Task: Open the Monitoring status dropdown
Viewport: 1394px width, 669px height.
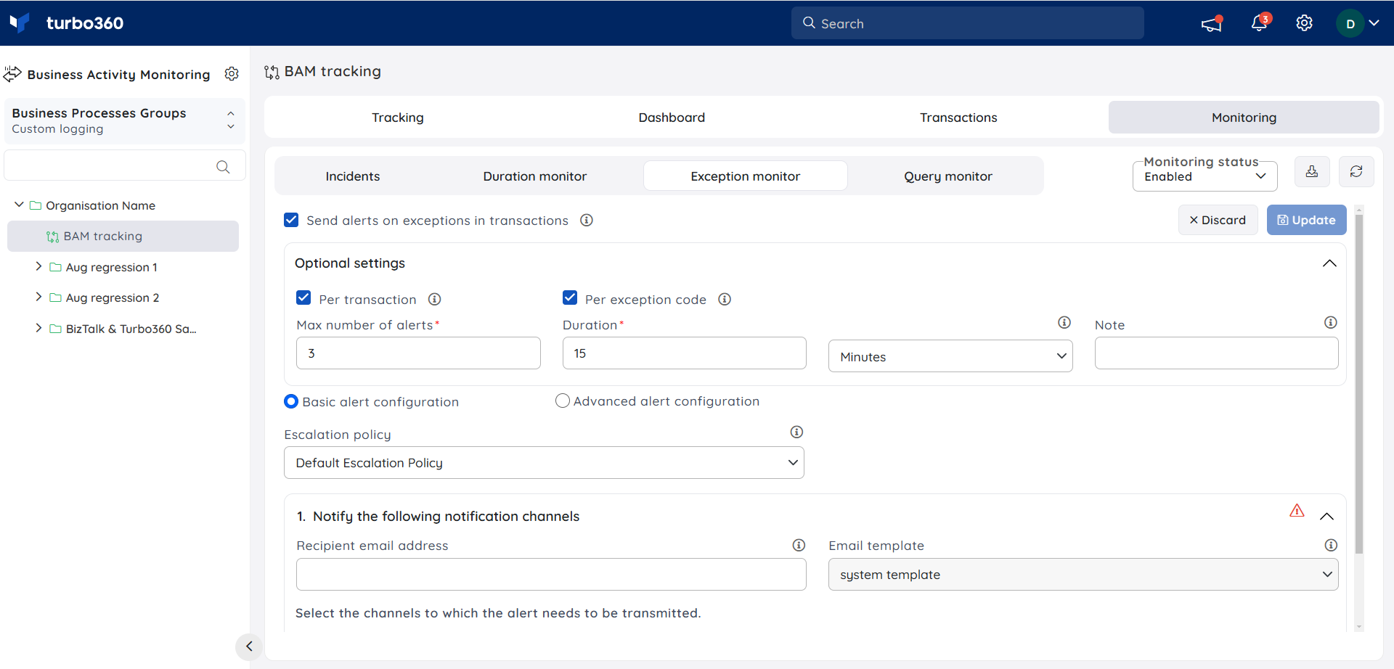Action: 1205,176
